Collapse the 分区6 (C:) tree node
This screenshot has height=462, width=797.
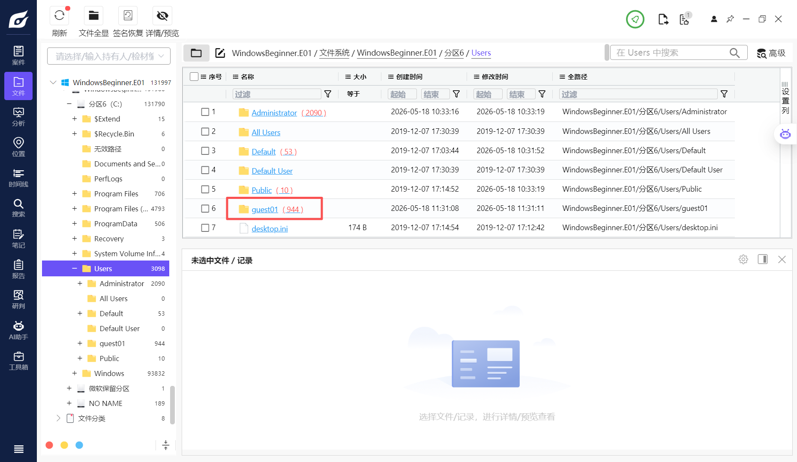pyautogui.click(x=69, y=104)
